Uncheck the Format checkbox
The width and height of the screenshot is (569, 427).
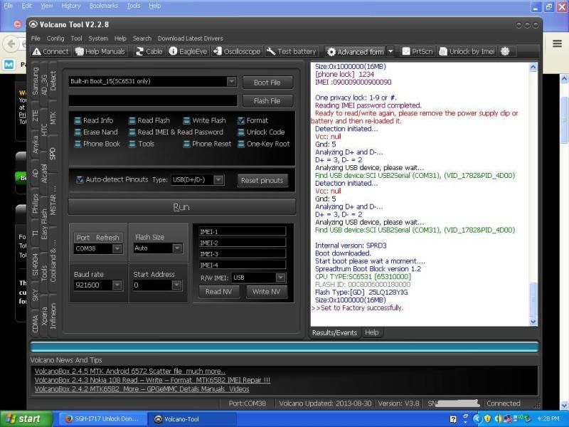(x=241, y=121)
